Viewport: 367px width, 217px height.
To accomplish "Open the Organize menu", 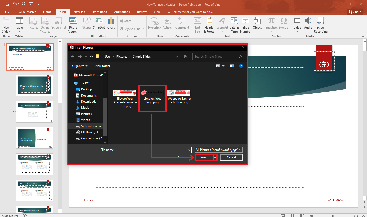I will pyautogui.click(x=79, y=66).
